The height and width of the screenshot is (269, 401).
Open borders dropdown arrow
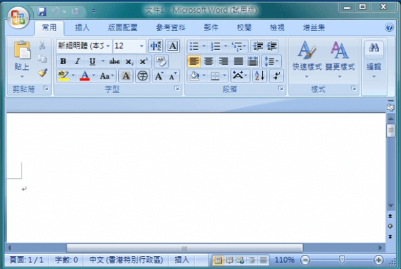(x=225, y=76)
